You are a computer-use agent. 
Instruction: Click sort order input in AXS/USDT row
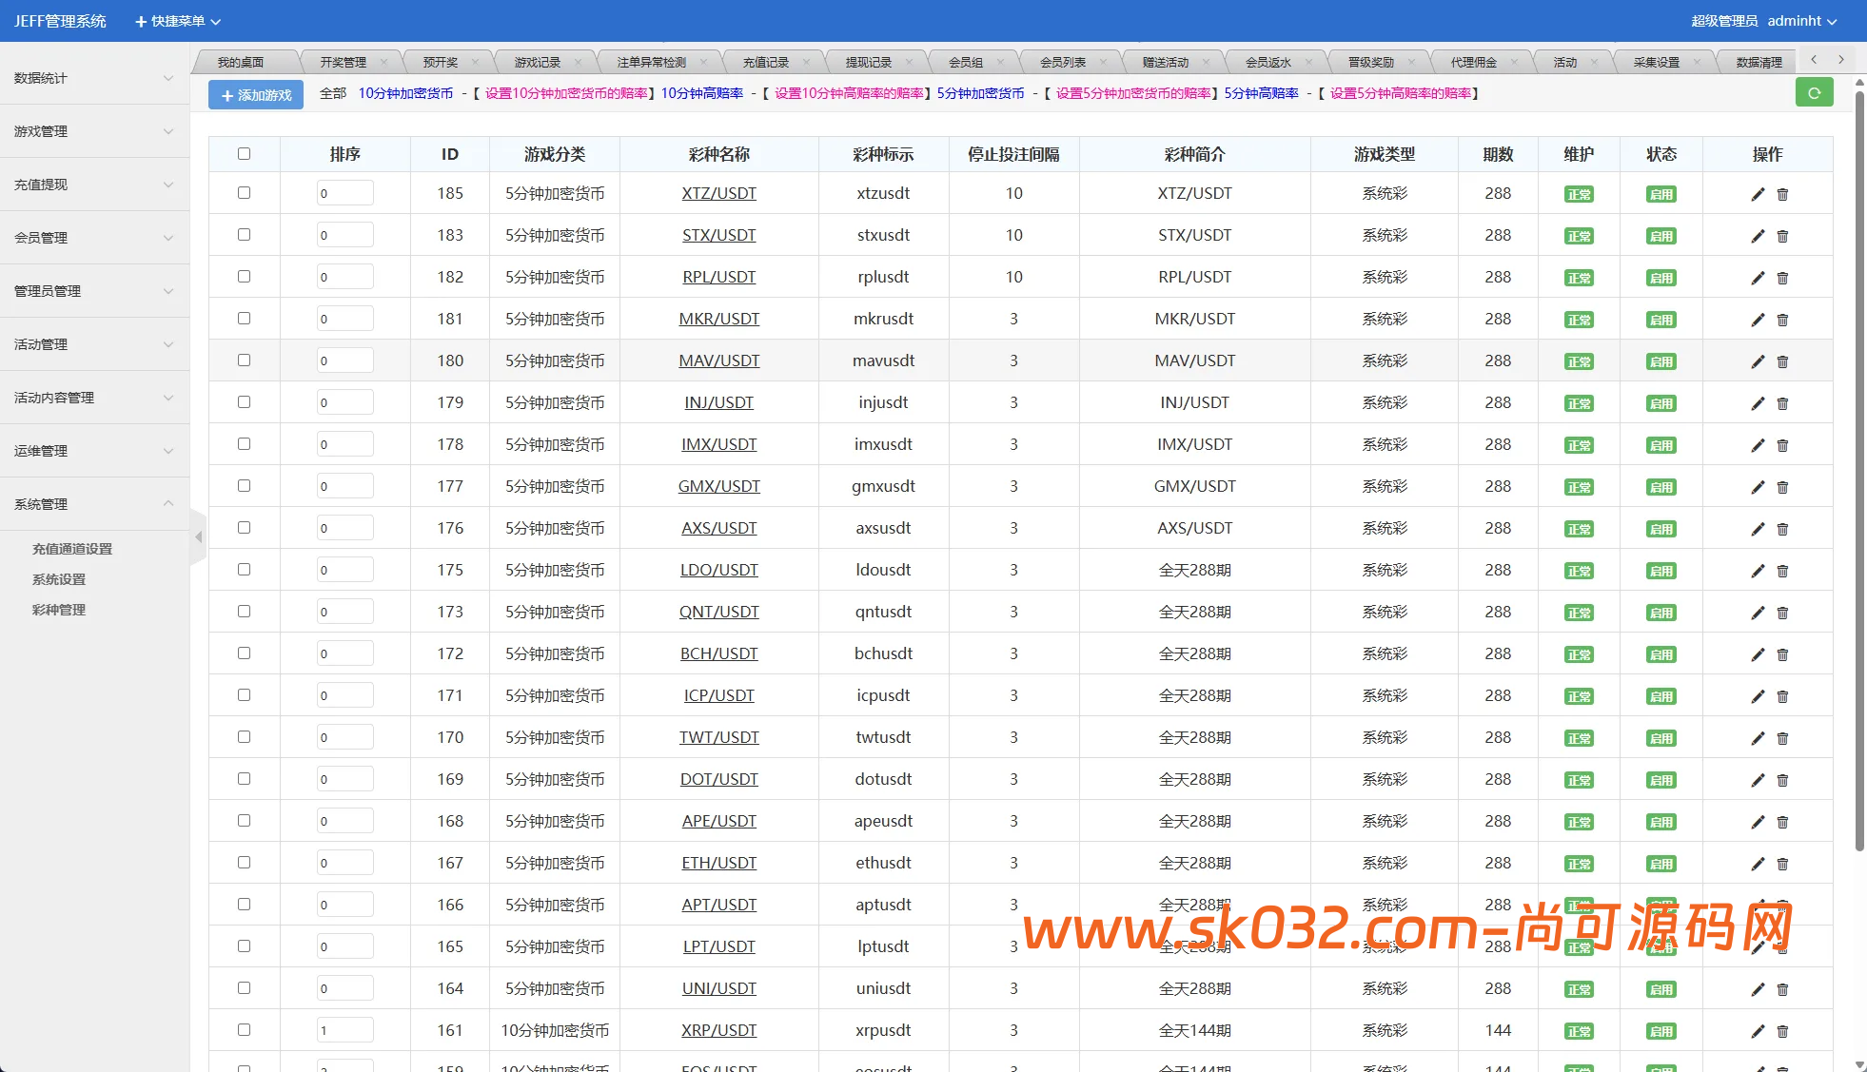(344, 528)
